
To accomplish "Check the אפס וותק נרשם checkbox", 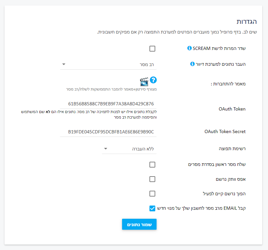I will [x=152, y=179].
